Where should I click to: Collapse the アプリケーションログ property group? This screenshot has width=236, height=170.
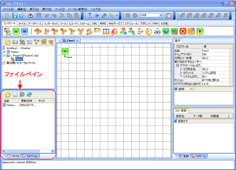pos(178,65)
